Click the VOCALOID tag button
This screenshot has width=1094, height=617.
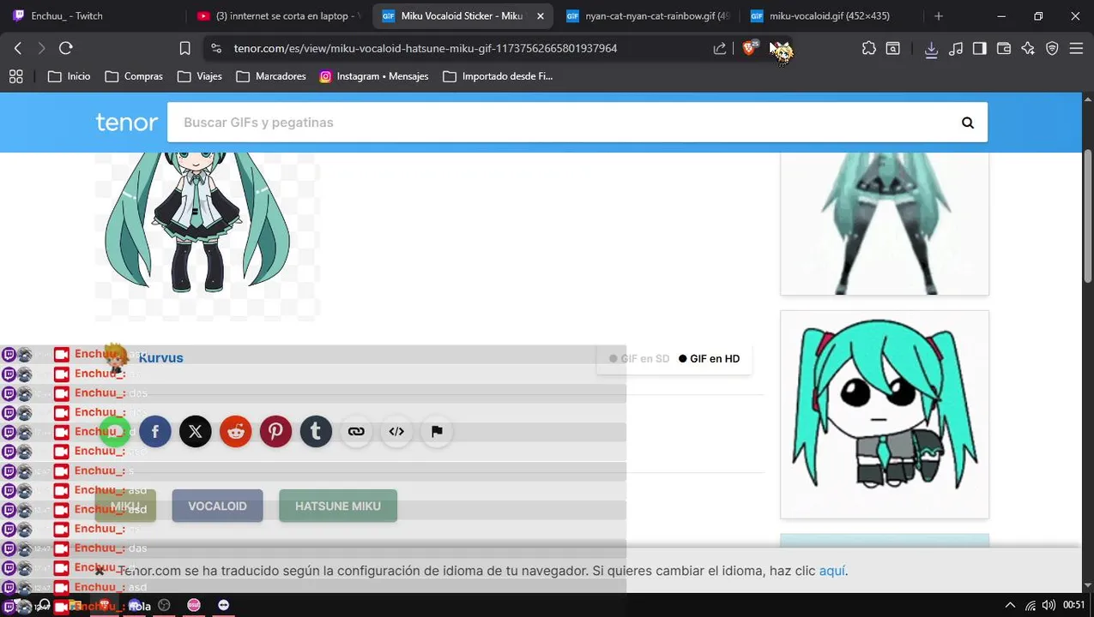(x=217, y=506)
